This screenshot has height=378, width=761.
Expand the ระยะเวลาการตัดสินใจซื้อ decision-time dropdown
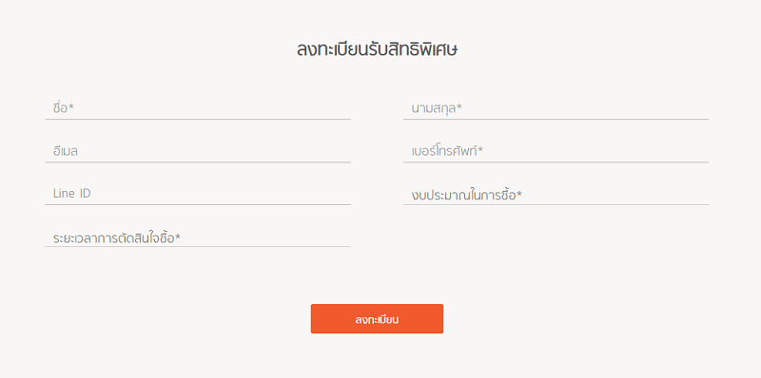pos(198,237)
